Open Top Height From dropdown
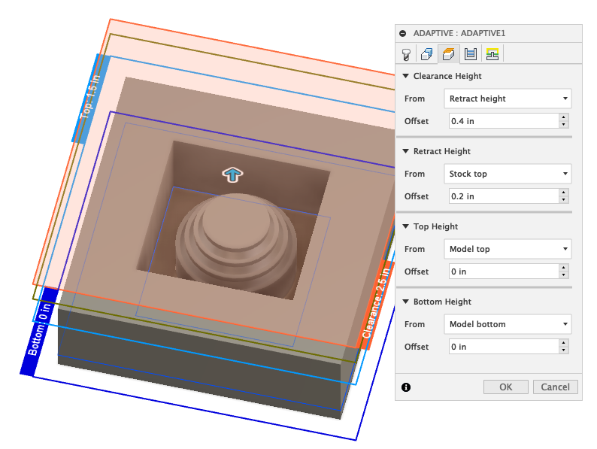This screenshot has width=597, height=449. pos(508,249)
